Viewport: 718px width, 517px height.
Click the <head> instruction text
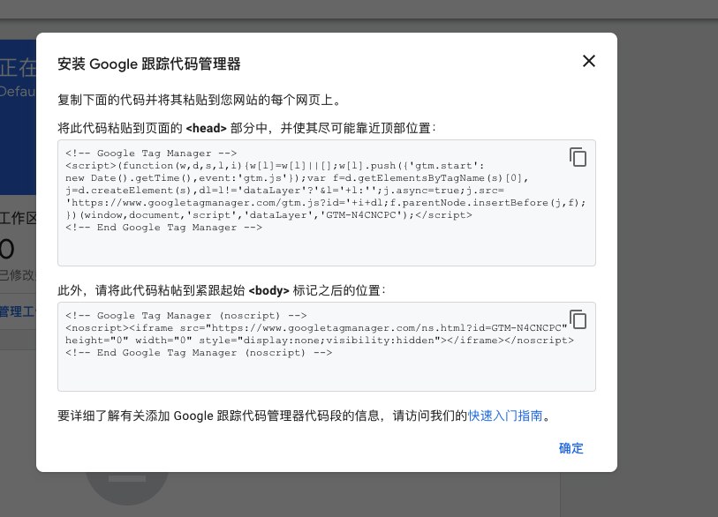tap(247, 128)
